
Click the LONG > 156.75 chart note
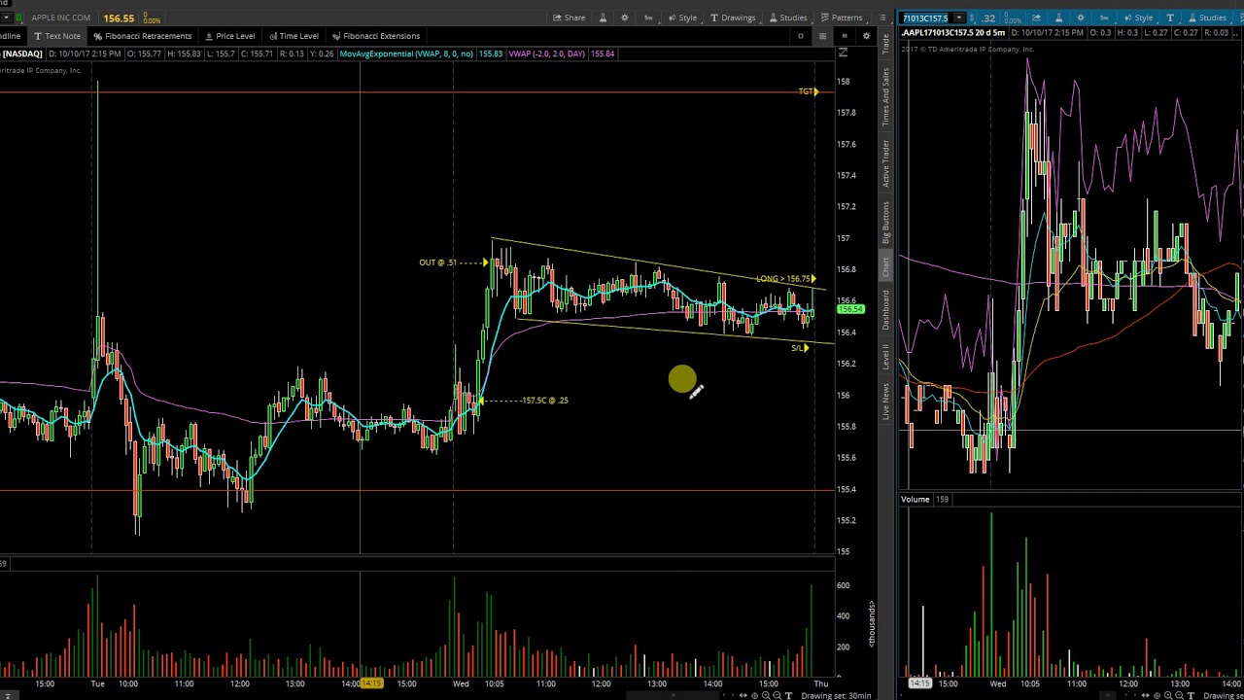(785, 279)
